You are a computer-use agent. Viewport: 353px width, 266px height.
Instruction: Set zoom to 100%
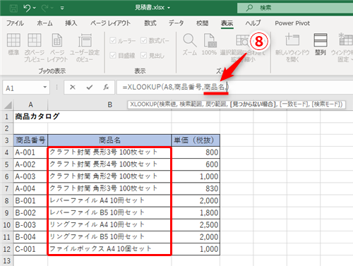pyautogui.click(x=209, y=44)
